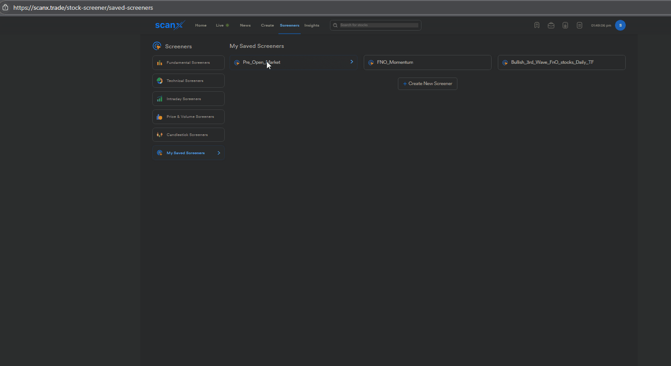Go to the Home tab

[x=201, y=25]
